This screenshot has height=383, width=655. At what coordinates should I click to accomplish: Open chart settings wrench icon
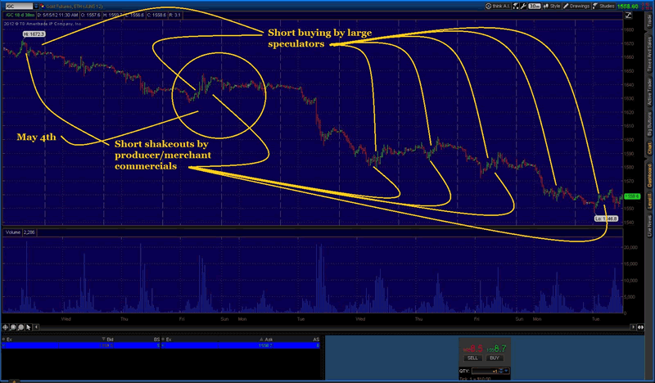(x=523, y=7)
